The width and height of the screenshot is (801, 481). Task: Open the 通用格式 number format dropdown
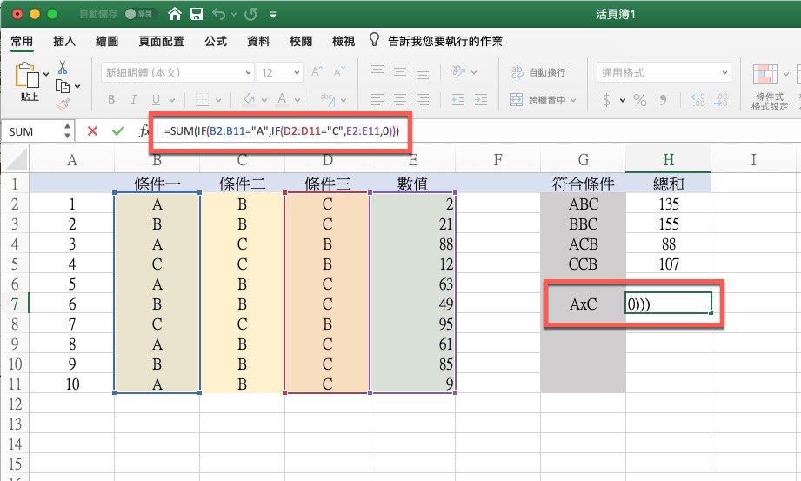[x=664, y=72]
